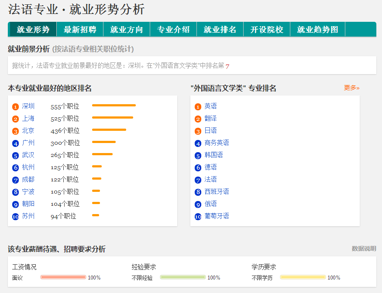Click the rank 1 badge beside 深圳
Screen dimensions: 382x293
pos(15,106)
